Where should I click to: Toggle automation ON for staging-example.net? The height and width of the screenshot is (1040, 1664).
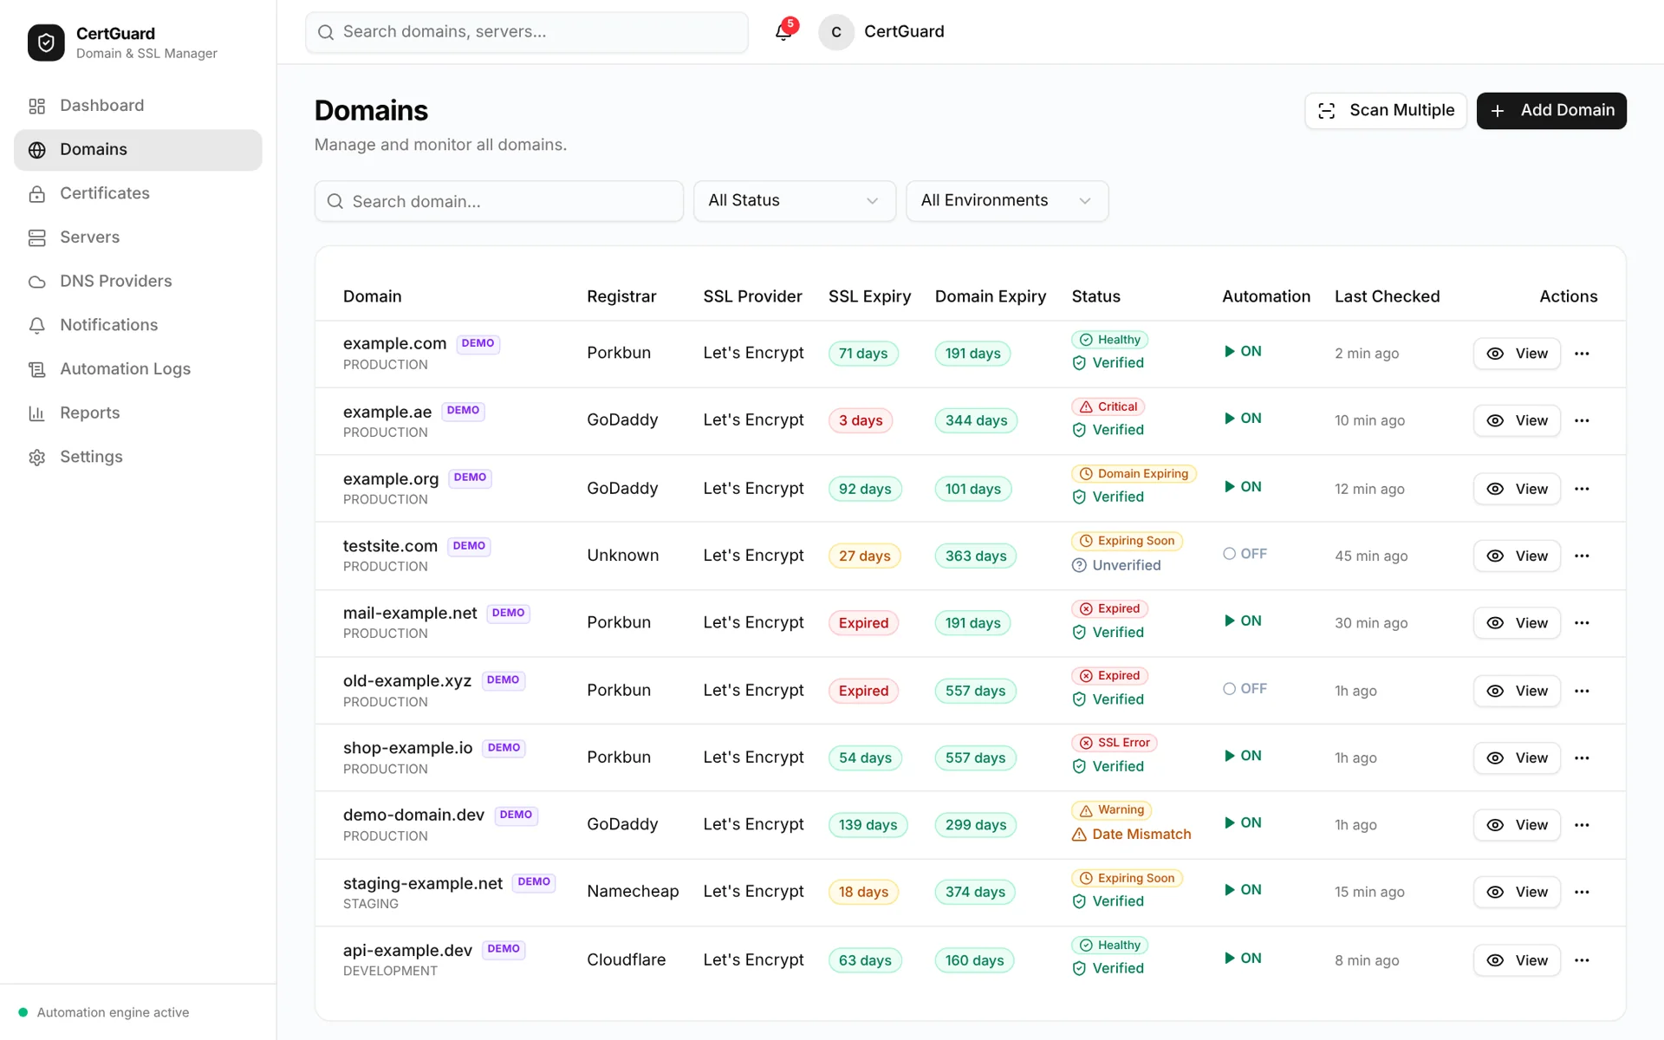(x=1243, y=890)
